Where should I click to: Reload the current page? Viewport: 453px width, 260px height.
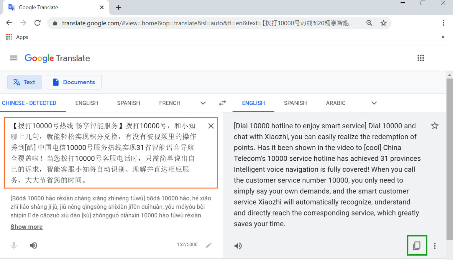click(37, 23)
